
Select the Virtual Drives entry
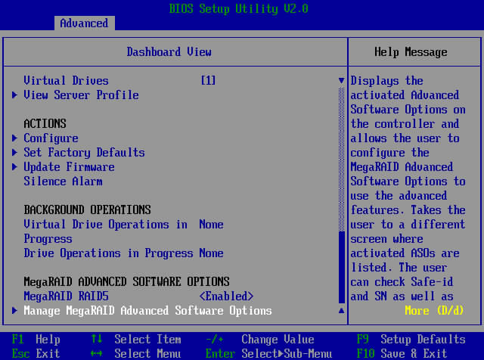coord(66,81)
